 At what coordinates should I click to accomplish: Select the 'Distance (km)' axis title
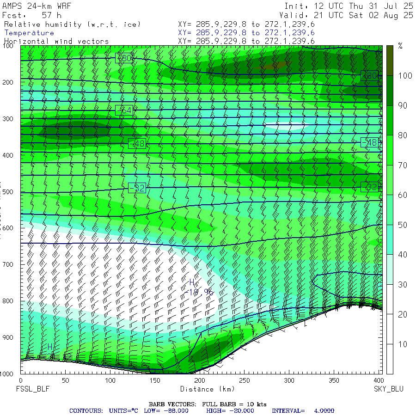point(208,389)
